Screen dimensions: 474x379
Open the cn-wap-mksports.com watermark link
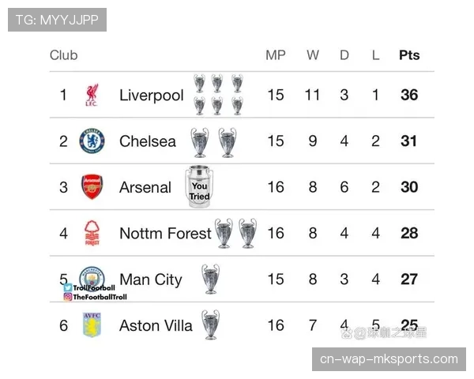(x=389, y=359)
